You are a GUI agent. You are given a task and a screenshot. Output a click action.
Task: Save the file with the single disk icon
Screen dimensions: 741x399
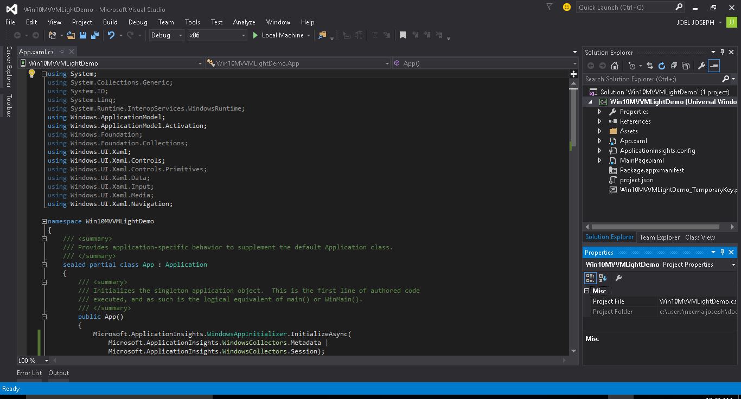pyautogui.click(x=83, y=35)
